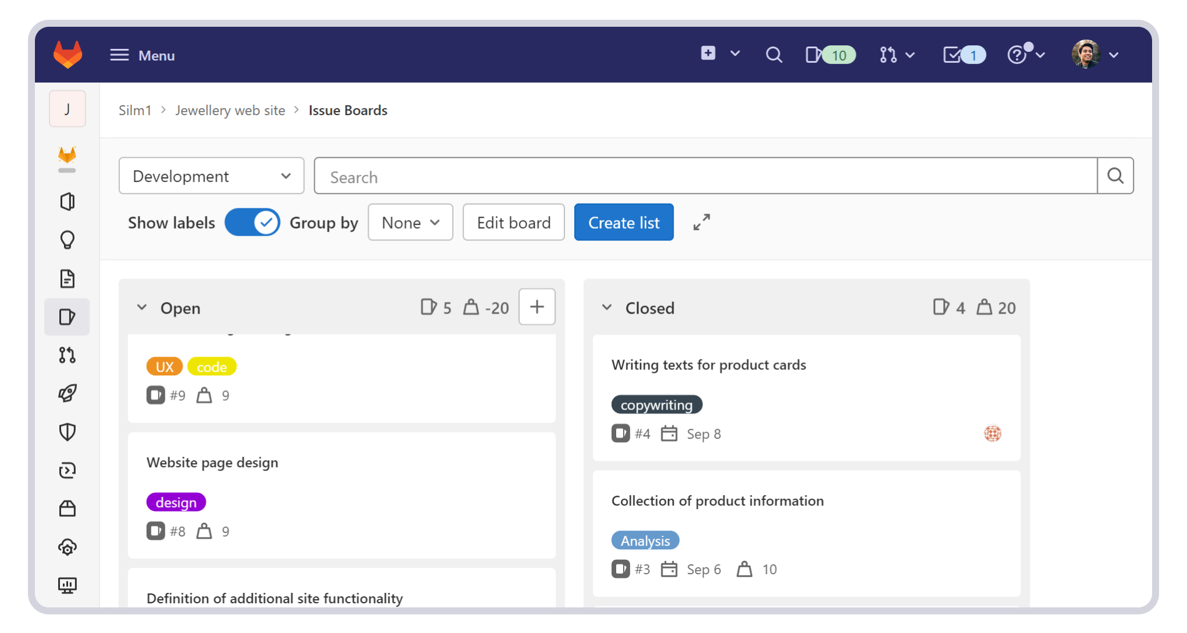Select the J project avatar in sidebar
The width and height of the screenshot is (1187, 633).
tap(67, 109)
